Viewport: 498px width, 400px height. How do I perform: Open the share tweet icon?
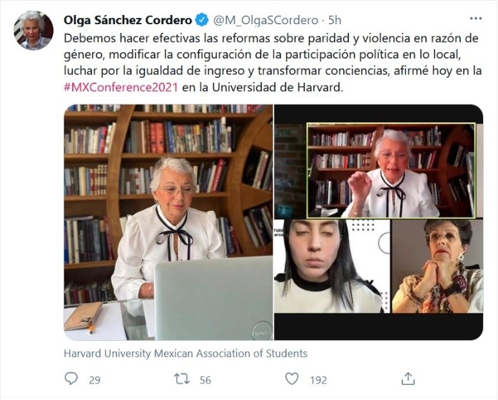pos(408,379)
